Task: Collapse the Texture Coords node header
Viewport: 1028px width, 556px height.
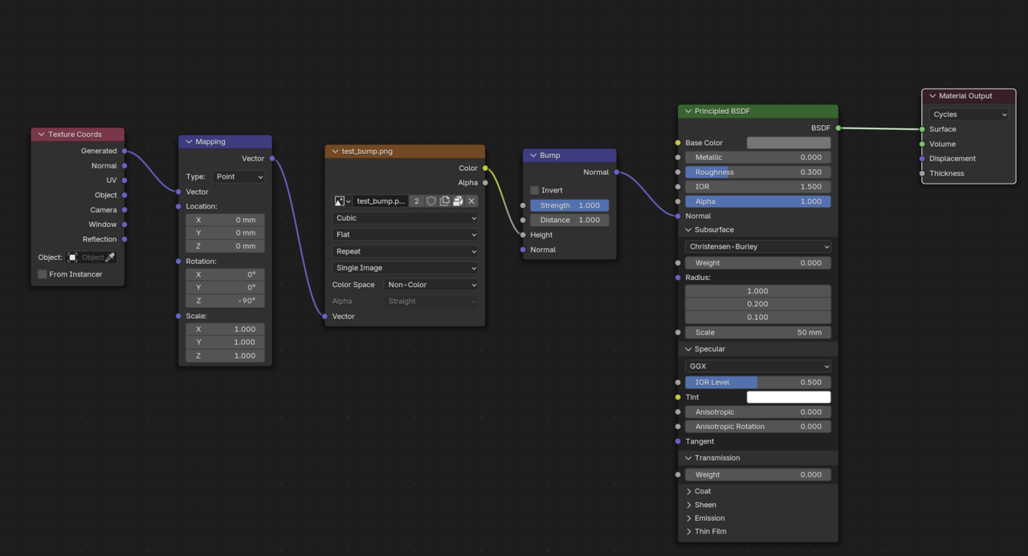Action: 42,135
